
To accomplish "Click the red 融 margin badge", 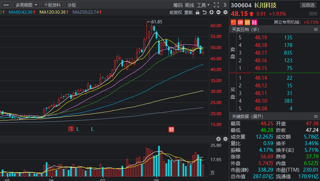I will (240, 22).
